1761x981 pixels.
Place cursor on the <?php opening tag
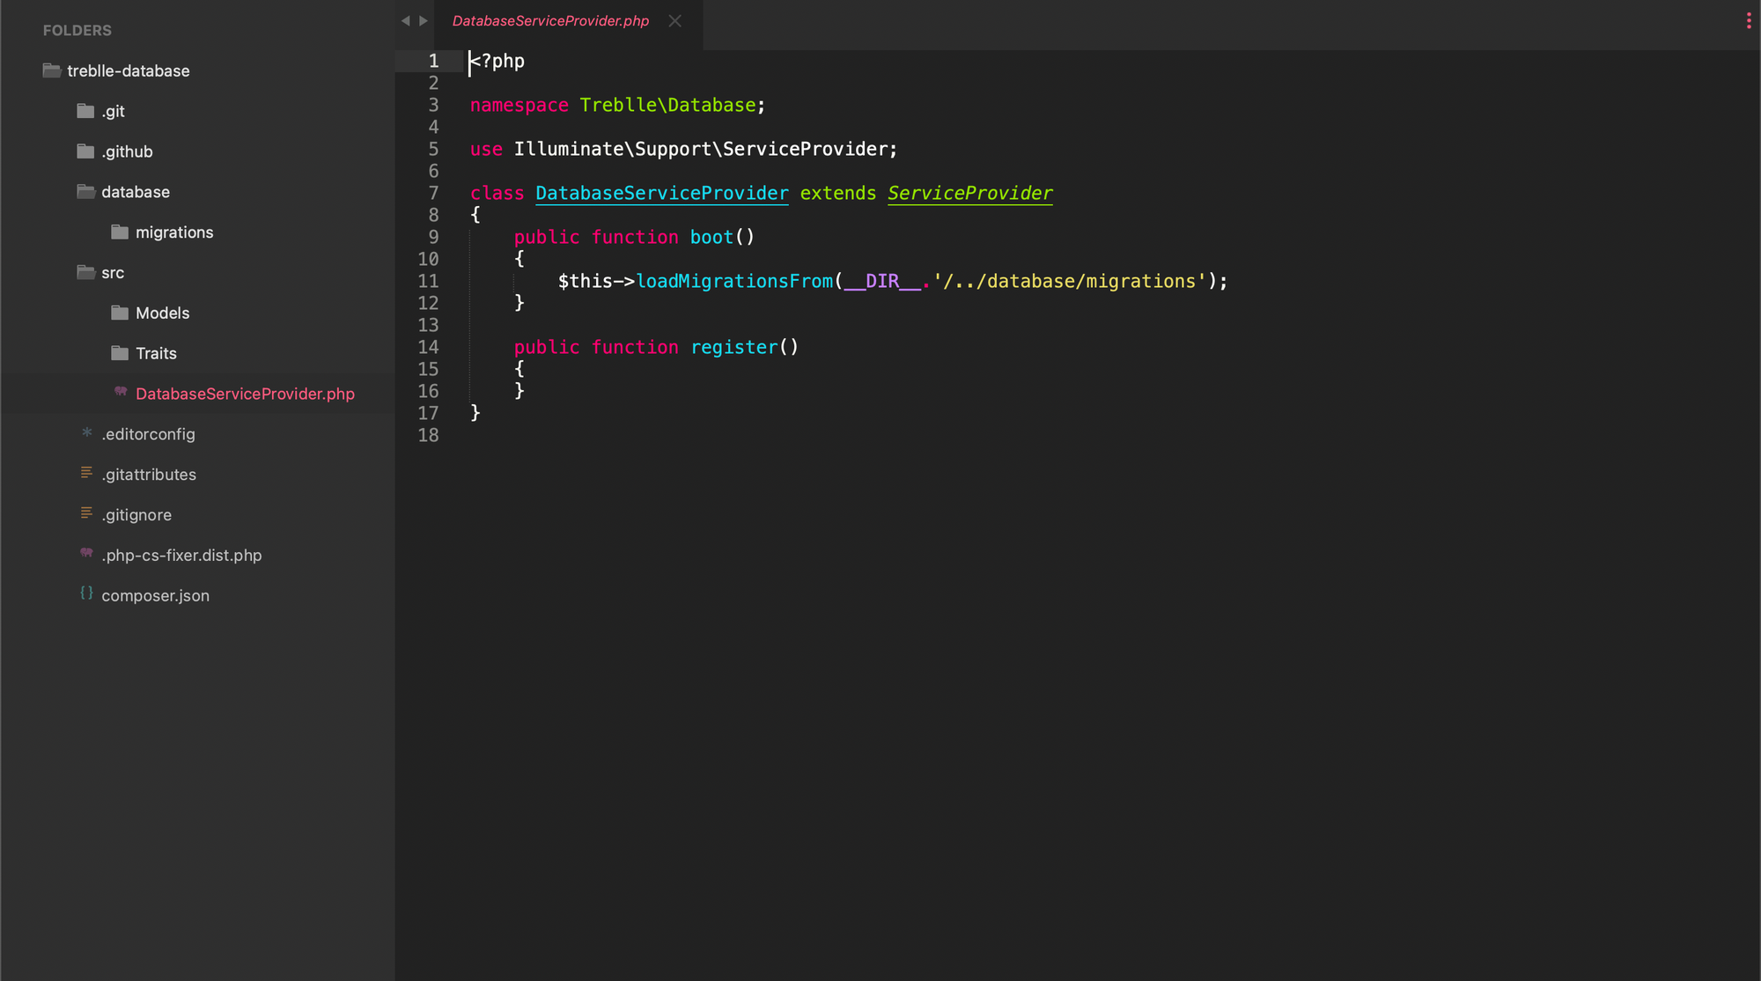click(x=497, y=61)
